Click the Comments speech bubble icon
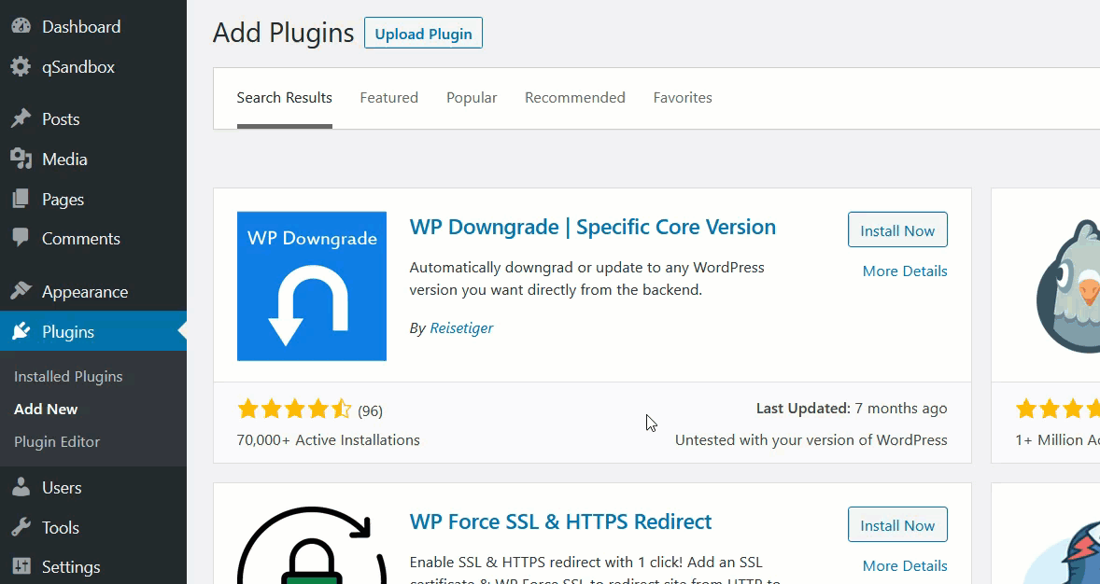 coord(21,239)
